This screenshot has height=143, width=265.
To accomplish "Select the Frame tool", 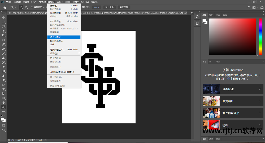I will coord(3,40).
